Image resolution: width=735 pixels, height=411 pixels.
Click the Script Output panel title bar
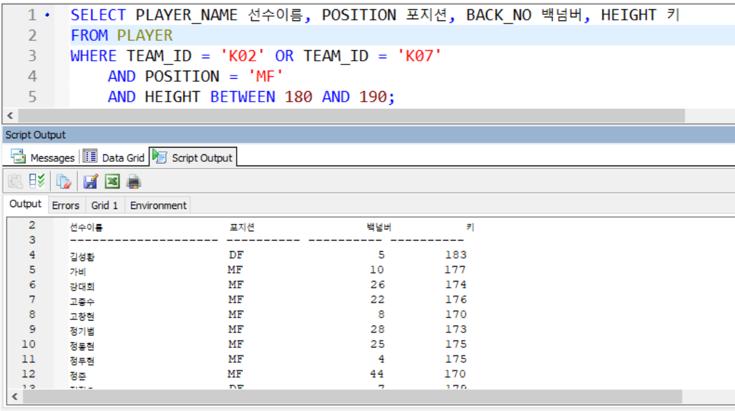point(369,135)
